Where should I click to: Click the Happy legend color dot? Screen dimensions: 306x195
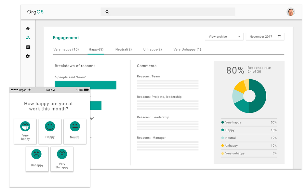coord(222,130)
